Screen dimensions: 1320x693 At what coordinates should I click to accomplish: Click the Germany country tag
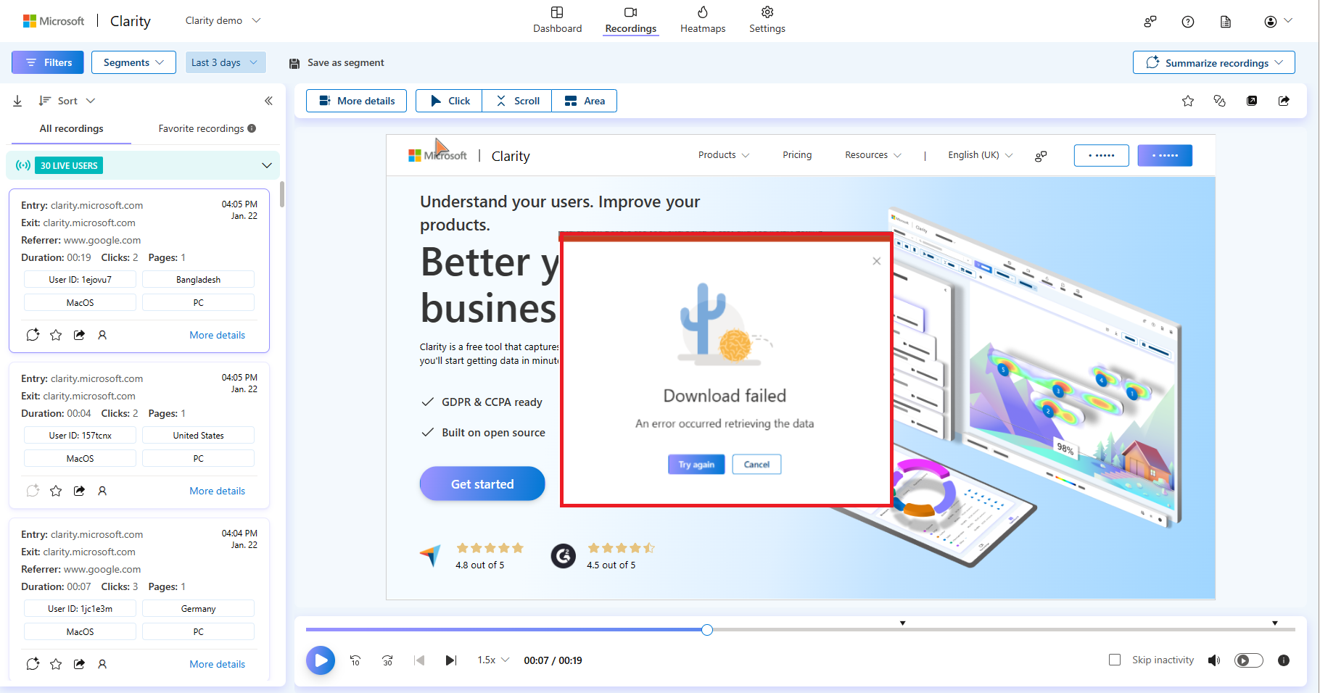pos(198,609)
